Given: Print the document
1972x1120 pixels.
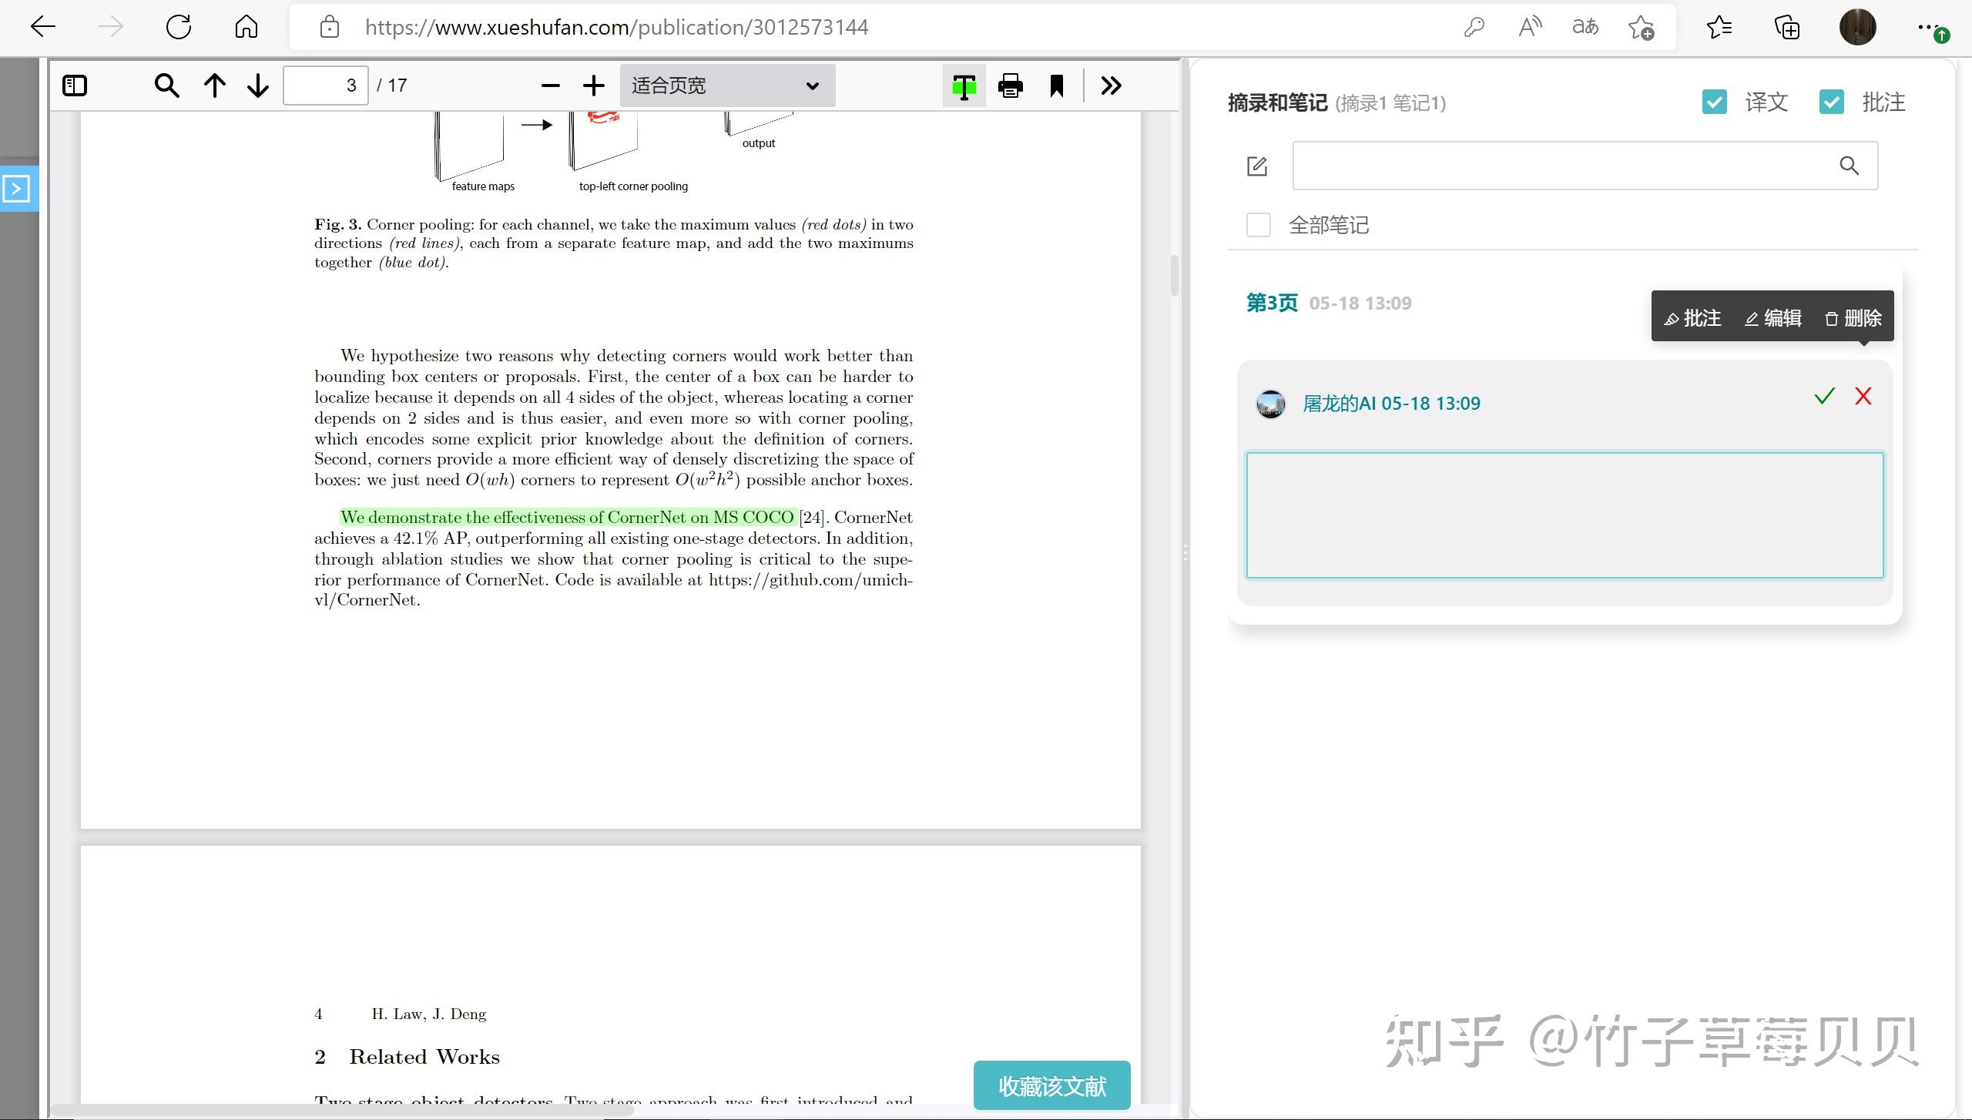Looking at the screenshot, I should tap(1009, 85).
